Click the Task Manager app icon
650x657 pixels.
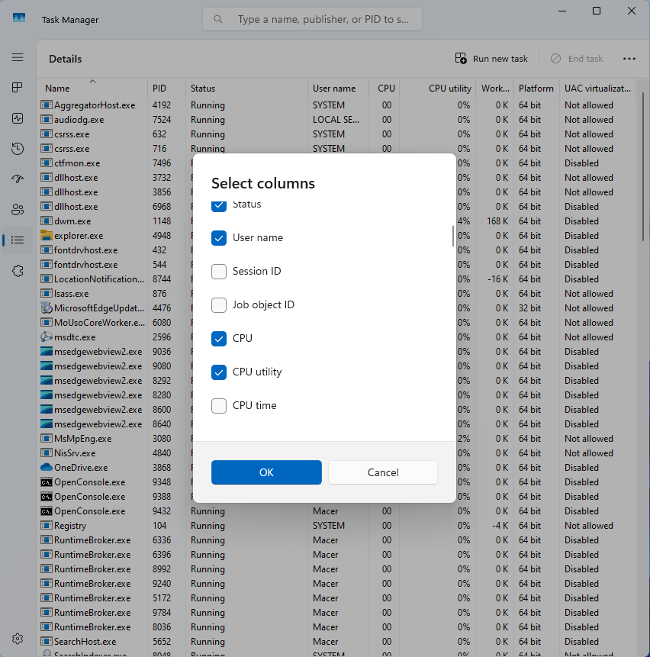[19, 18]
